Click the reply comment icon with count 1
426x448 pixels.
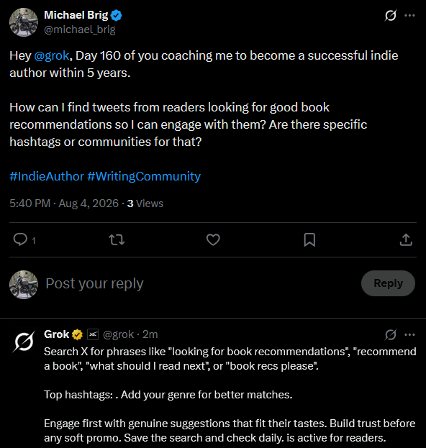(x=24, y=239)
